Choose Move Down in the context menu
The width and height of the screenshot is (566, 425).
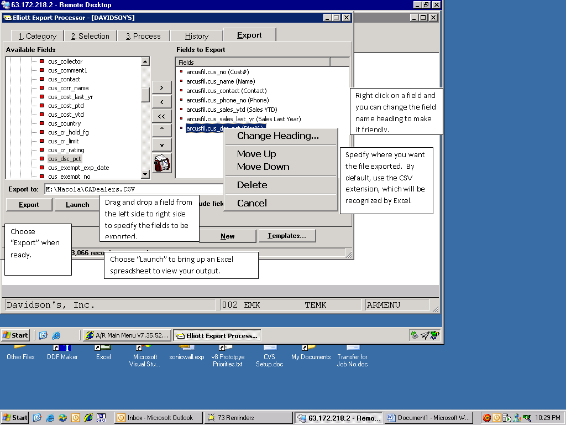click(x=263, y=167)
